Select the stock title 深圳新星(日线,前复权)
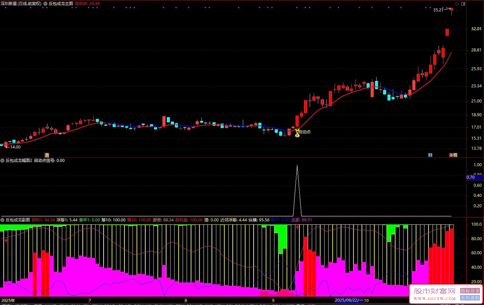Screen dimensions: 484x305 pos(21,3)
